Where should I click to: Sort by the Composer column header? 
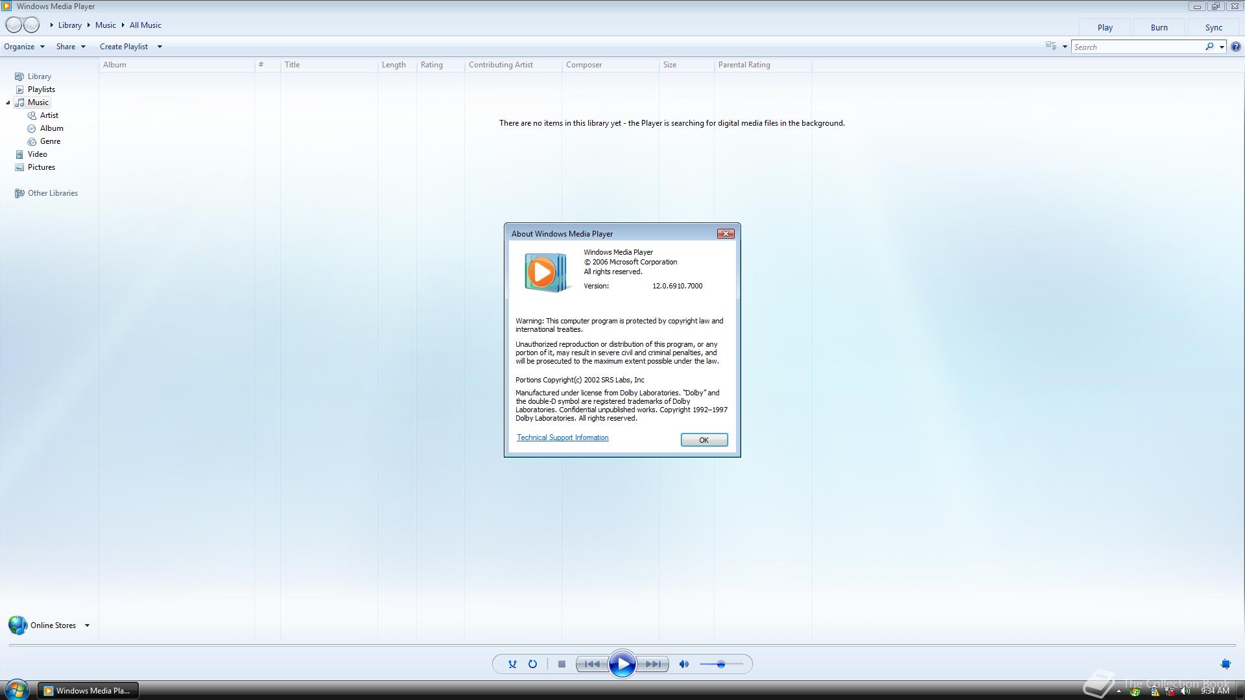(610, 65)
